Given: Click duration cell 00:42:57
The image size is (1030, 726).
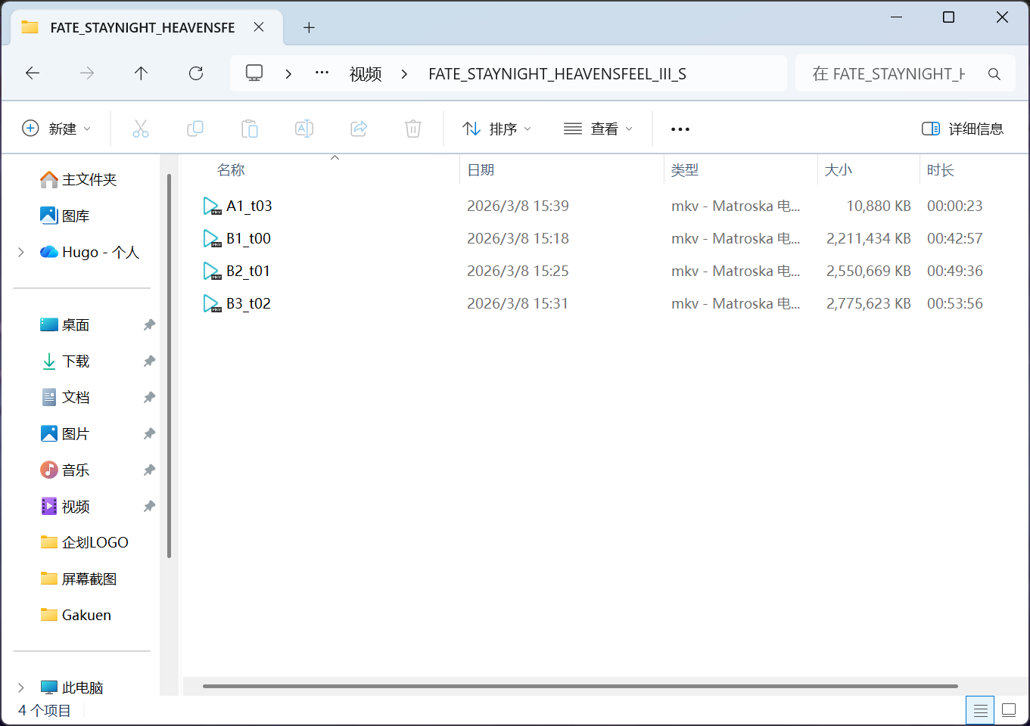Looking at the screenshot, I should [955, 238].
